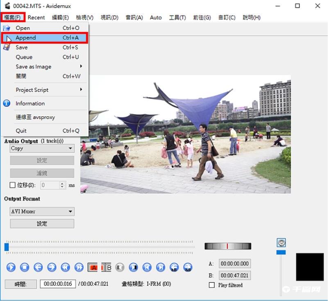Check the audio shift option box
The width and height of the screenshot is (329, 301).
click(11, 185)
